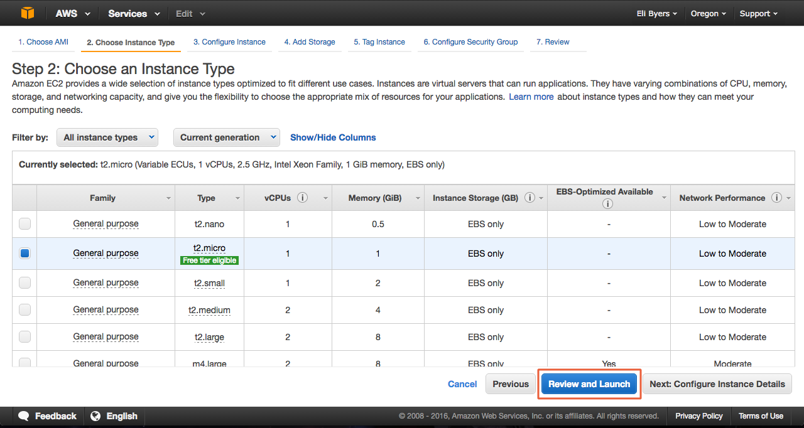The image size is (804, 428).
Task: Open the Instance Storage column sort arrow
Action: [x=541, y=198]
